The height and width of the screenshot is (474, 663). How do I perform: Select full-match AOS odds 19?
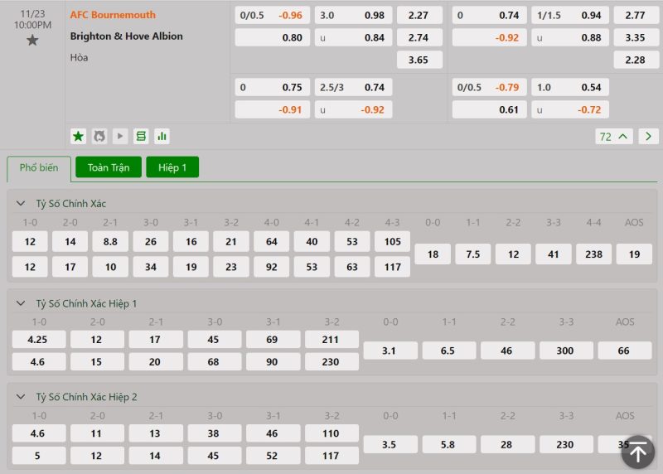[634, 254]
